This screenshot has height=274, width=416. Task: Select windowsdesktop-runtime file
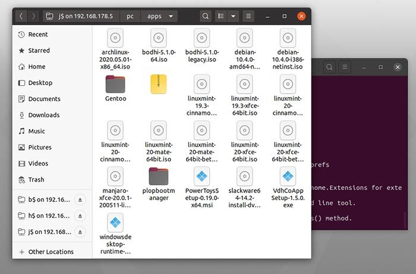click(115, 234)
